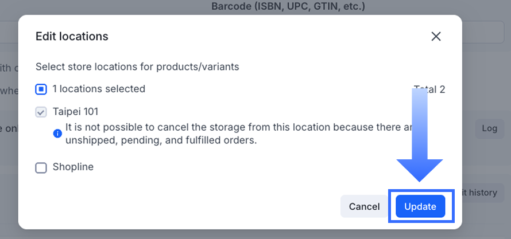Close the Edit locations dialog with X
The height and width of the screenshot is (239, 511).
point(436,37)
